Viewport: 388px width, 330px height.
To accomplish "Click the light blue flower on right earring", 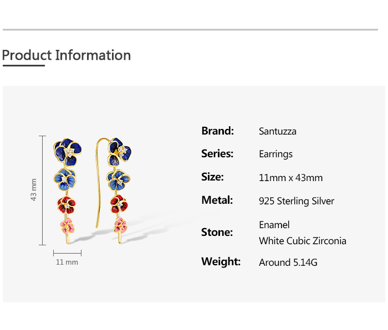I will 119,180.
